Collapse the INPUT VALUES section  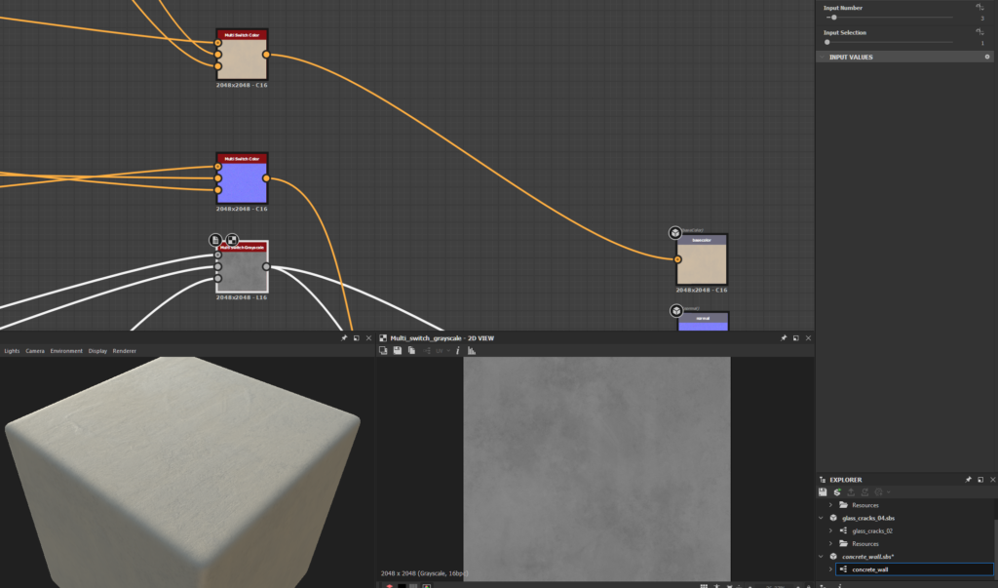(x=823, y=58)
